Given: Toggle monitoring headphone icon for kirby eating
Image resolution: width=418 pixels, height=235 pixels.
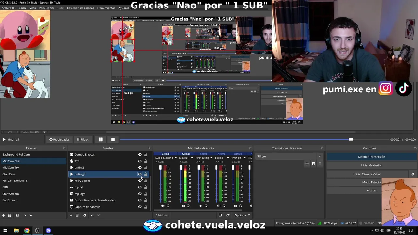Looking at the screenshot, I should [x=206, y=206].
